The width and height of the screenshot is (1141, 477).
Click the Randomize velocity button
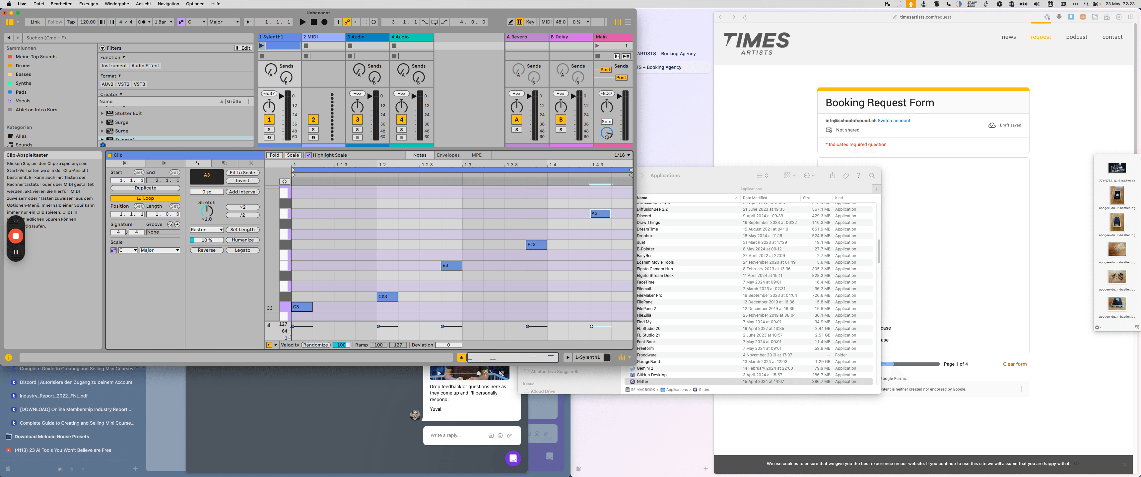click(315, 345)
